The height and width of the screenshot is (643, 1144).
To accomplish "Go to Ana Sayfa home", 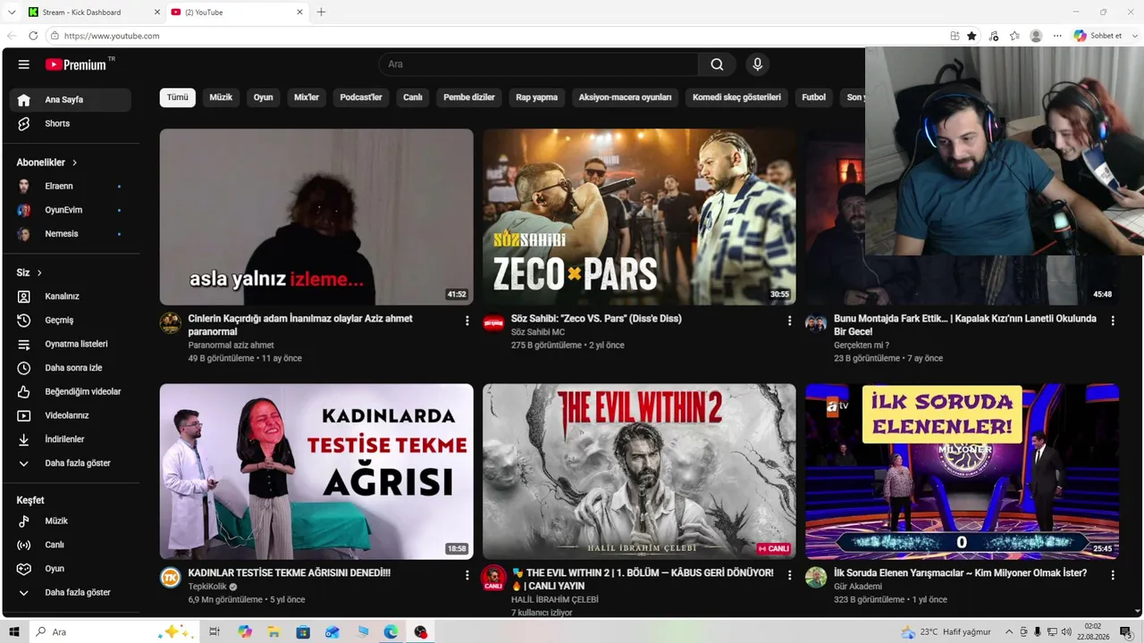I will pos(71,100).
